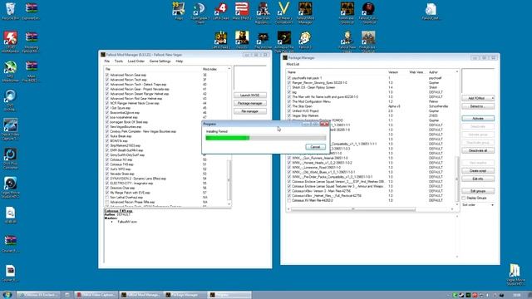Open the Load Order menu
This screenshot has height=299, width=532.
coord(136,61)
